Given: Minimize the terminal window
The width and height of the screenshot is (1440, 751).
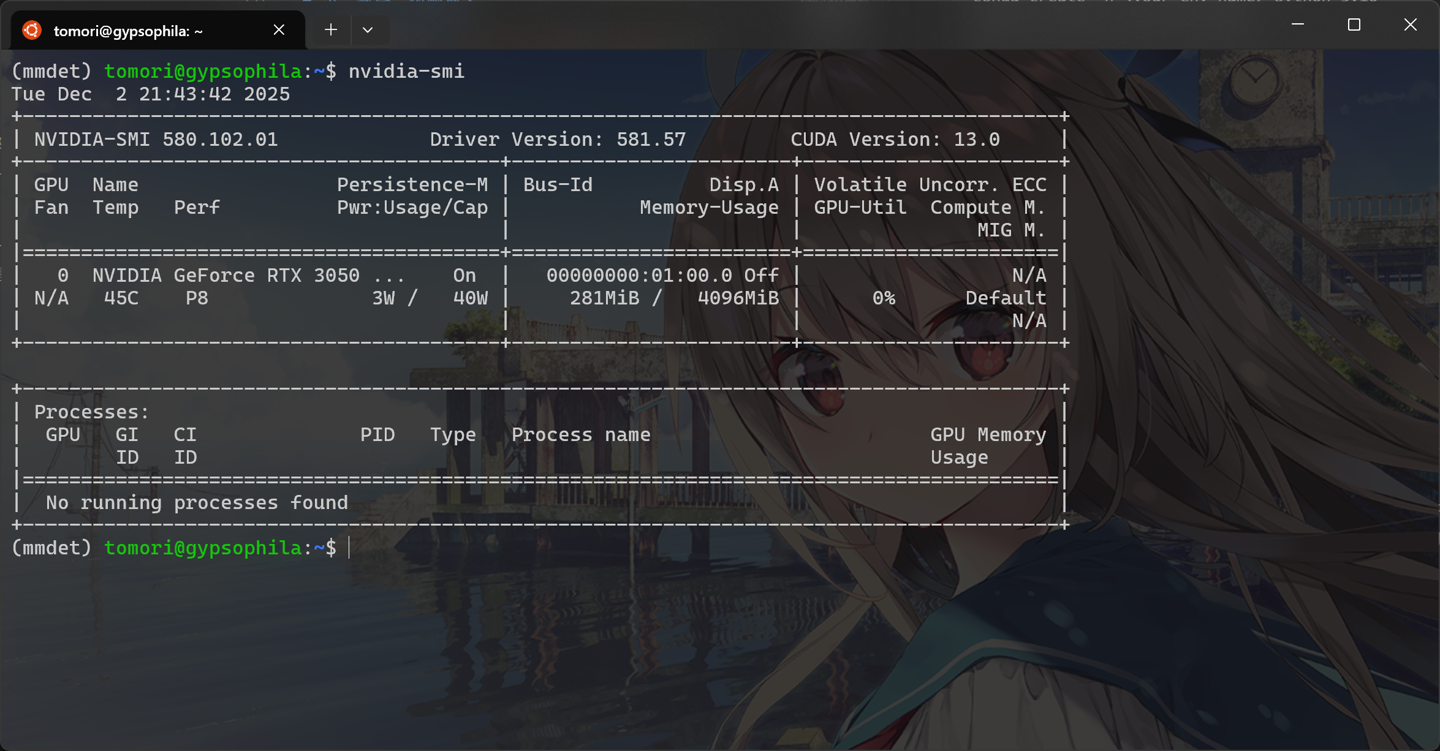Looking at the screenshot, I should 1297,25.
